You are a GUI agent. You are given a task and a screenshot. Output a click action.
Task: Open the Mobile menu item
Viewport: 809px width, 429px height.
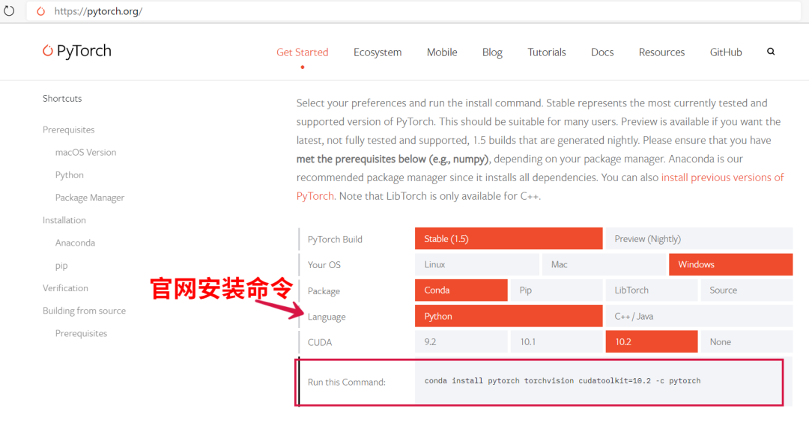(x=442, y=52)
